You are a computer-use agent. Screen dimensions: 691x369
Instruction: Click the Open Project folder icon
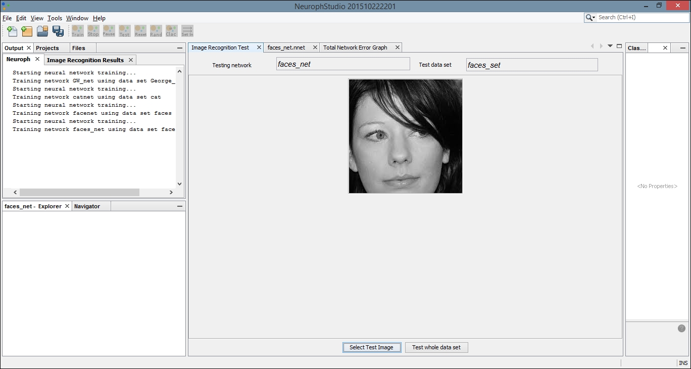[x=42, y=31]
